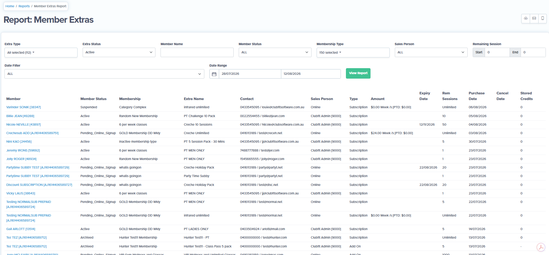Click the Category Complex membership cell

pos(133,107)
